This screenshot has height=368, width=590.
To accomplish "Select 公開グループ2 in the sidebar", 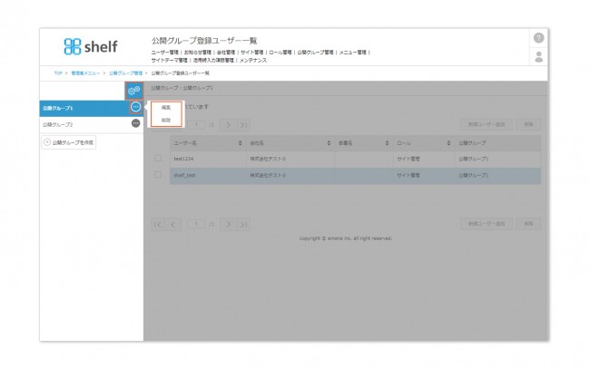I will click(x=92, y=124).
